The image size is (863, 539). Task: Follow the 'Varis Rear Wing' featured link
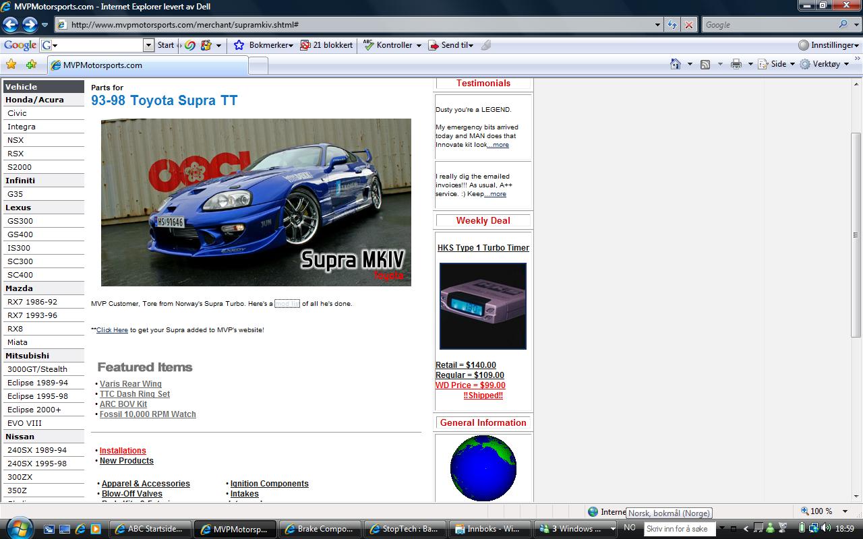point(130,383)
